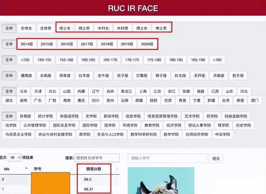Filter by the 2016级 class year

point(67,44)
